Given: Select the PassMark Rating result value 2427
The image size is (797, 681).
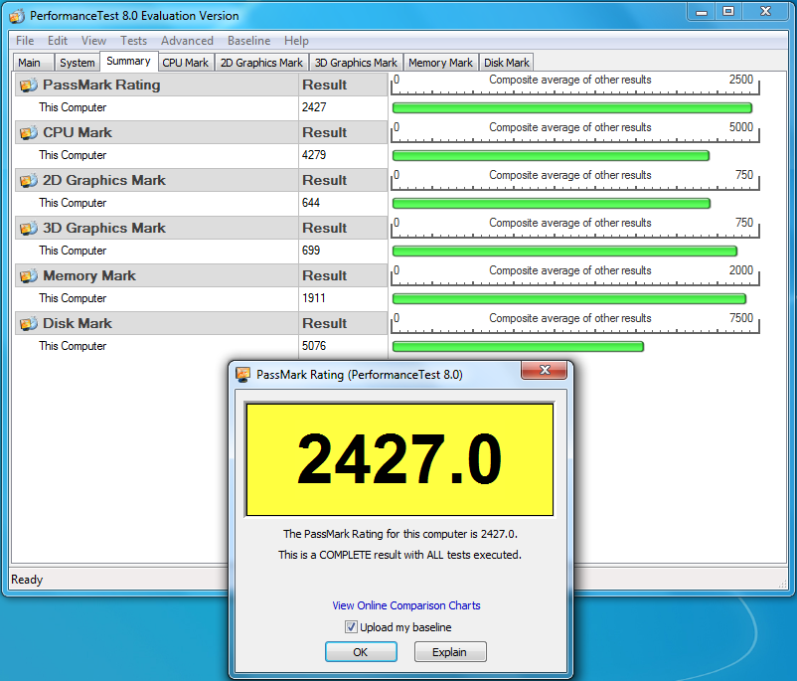Looking at the screenshot, I should pyautogui.click(x=314, y=107).
